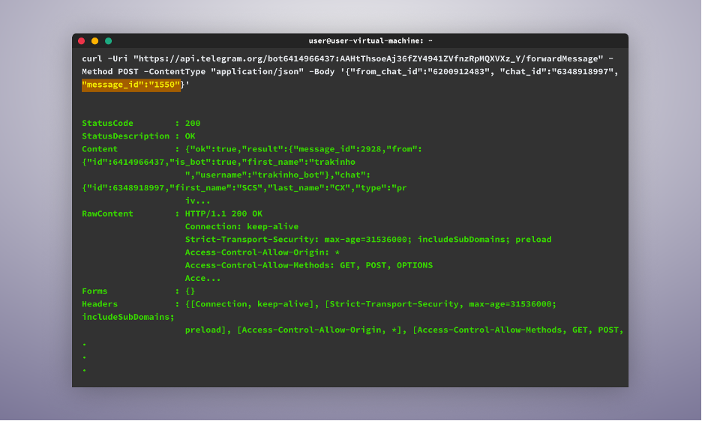Click the '-ContentType' parameter in the command
The image size is (702, 421).
pos(175,72)
